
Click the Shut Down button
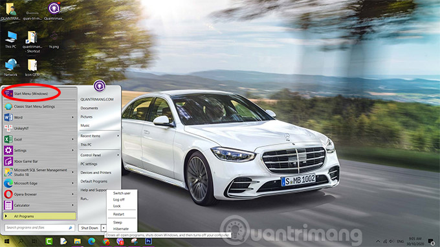point(89,228)
